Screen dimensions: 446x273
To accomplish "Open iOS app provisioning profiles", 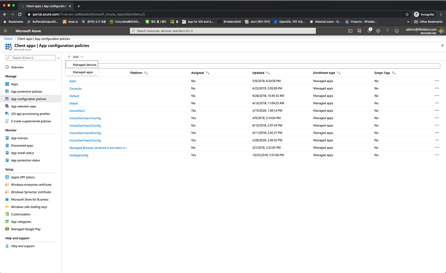I will click(30, 114).
